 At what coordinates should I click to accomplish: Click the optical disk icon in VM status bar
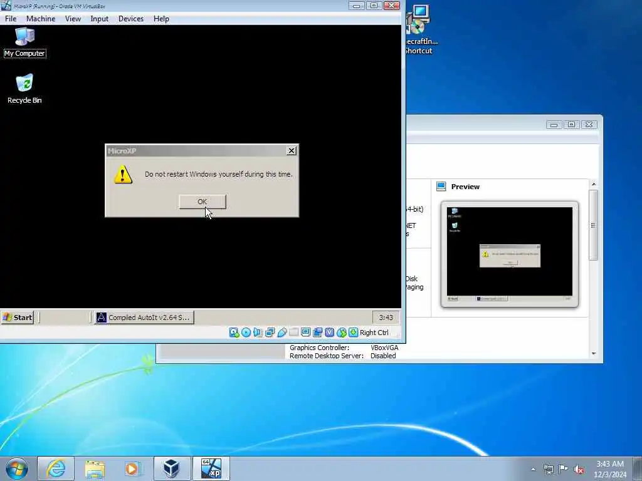click(x=246, y=333)
